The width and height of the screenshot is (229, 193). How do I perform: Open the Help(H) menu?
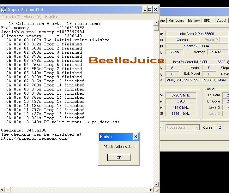51,17
